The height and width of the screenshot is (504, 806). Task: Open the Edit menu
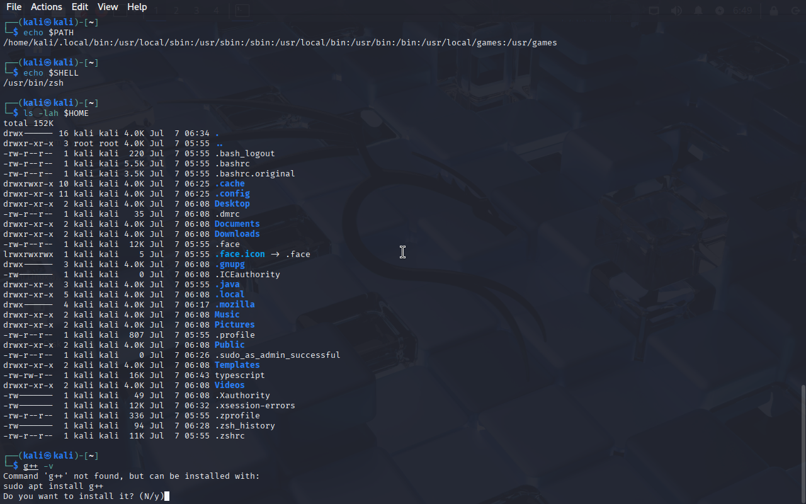(x=80, y=7)
